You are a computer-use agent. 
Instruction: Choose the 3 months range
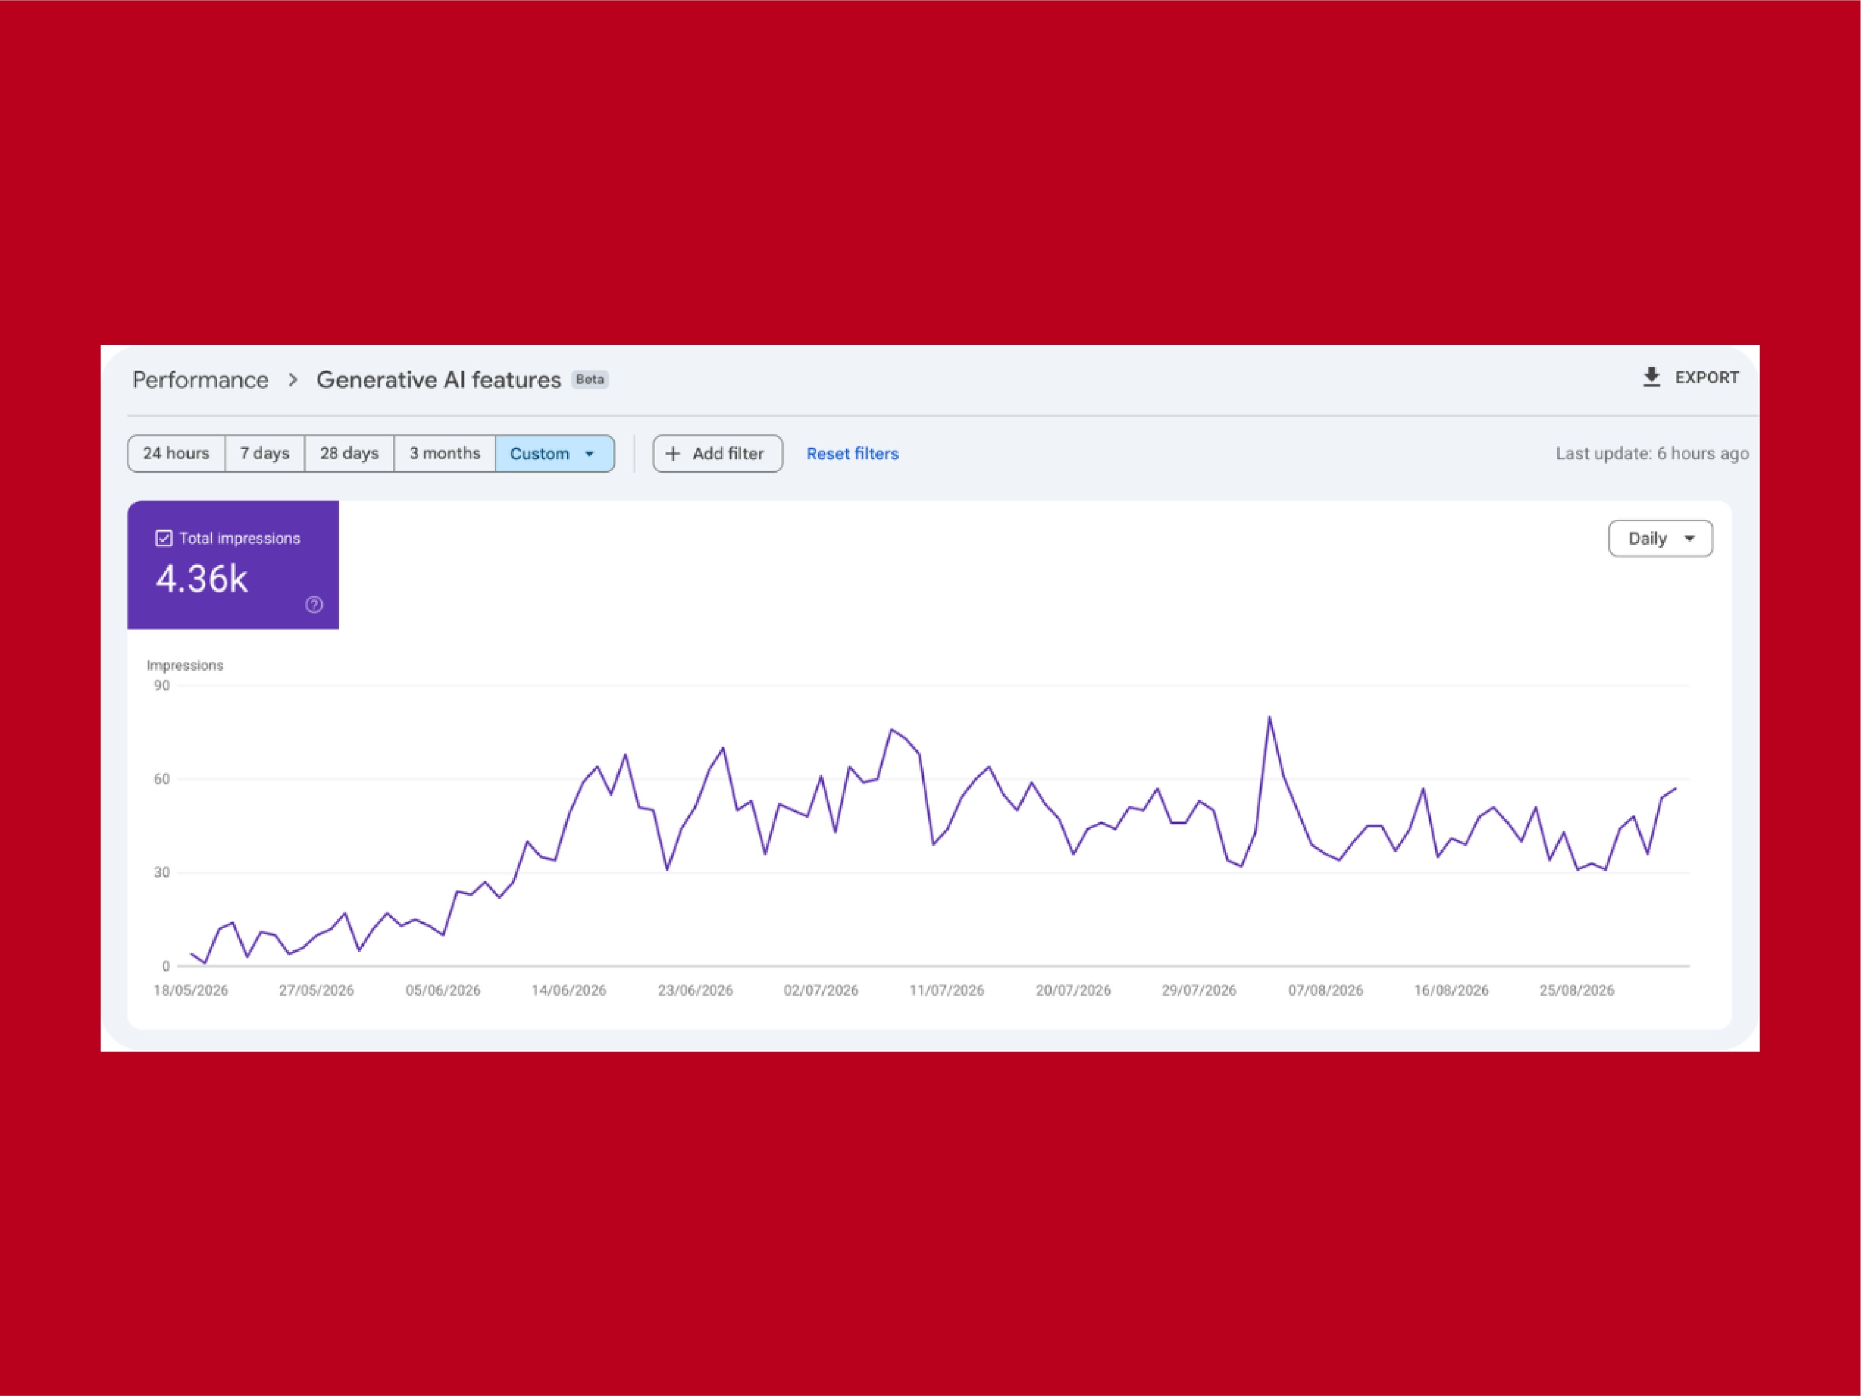coord(444,454)
